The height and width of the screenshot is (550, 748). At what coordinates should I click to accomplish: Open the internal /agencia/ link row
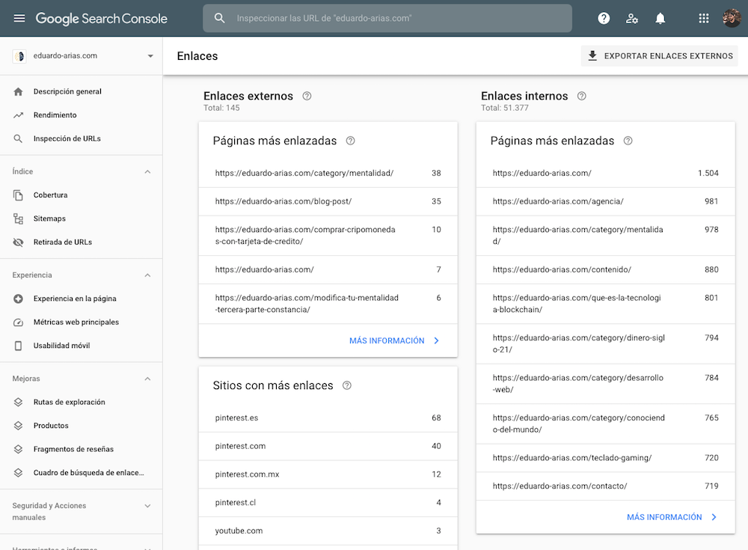(605, 201)
